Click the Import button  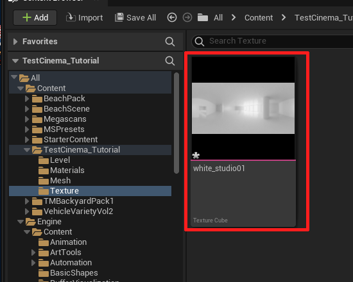(85, 17)
